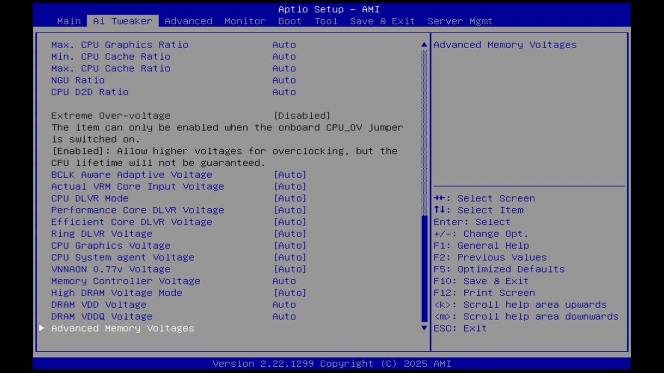Open the Advanced tab
This screenshot has height=373, width=664.
click(x=188, y=21)
